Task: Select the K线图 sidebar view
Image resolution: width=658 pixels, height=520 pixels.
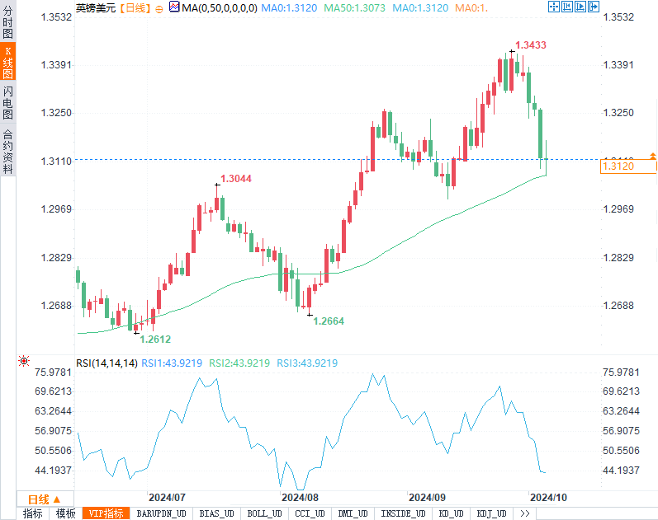Action: 7,62
